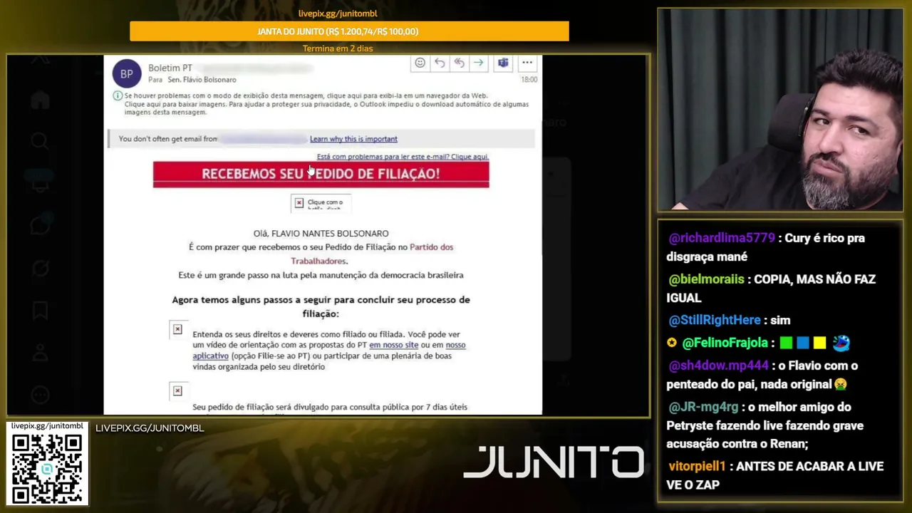The width and height of the screenshot is (912, 513).
Task: Click the Reply arrow icon
Action: [440, 63]
